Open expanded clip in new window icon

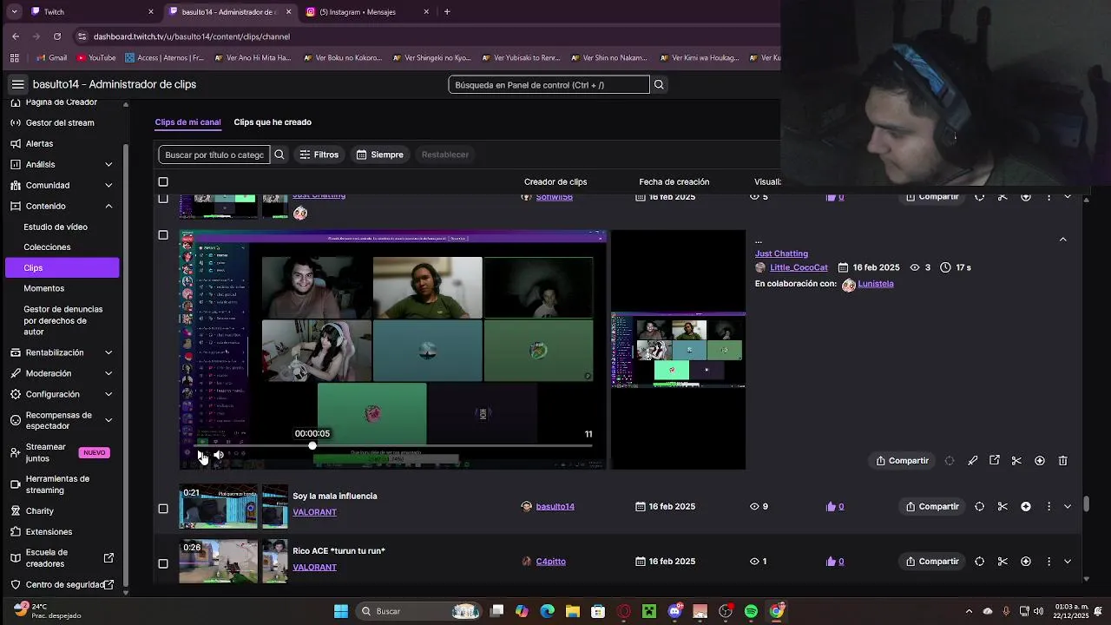click(995, 461)
